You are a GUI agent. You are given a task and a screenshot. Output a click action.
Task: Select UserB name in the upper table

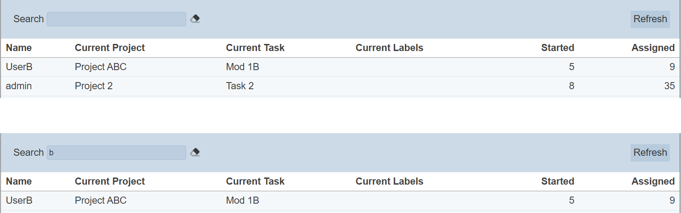point(19,67)
